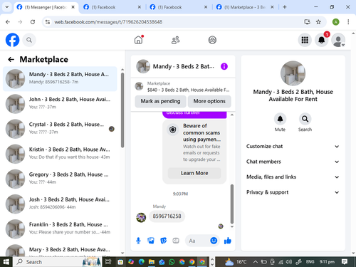This screenshot has height=267, width=356.
Task: Open Chrome's three-dot menu
Action: [x=348, y=22]
